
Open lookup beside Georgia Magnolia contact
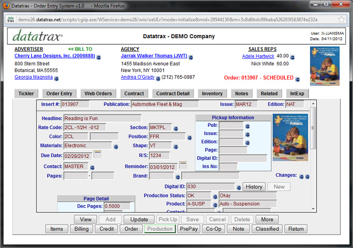tap(56, 79)
